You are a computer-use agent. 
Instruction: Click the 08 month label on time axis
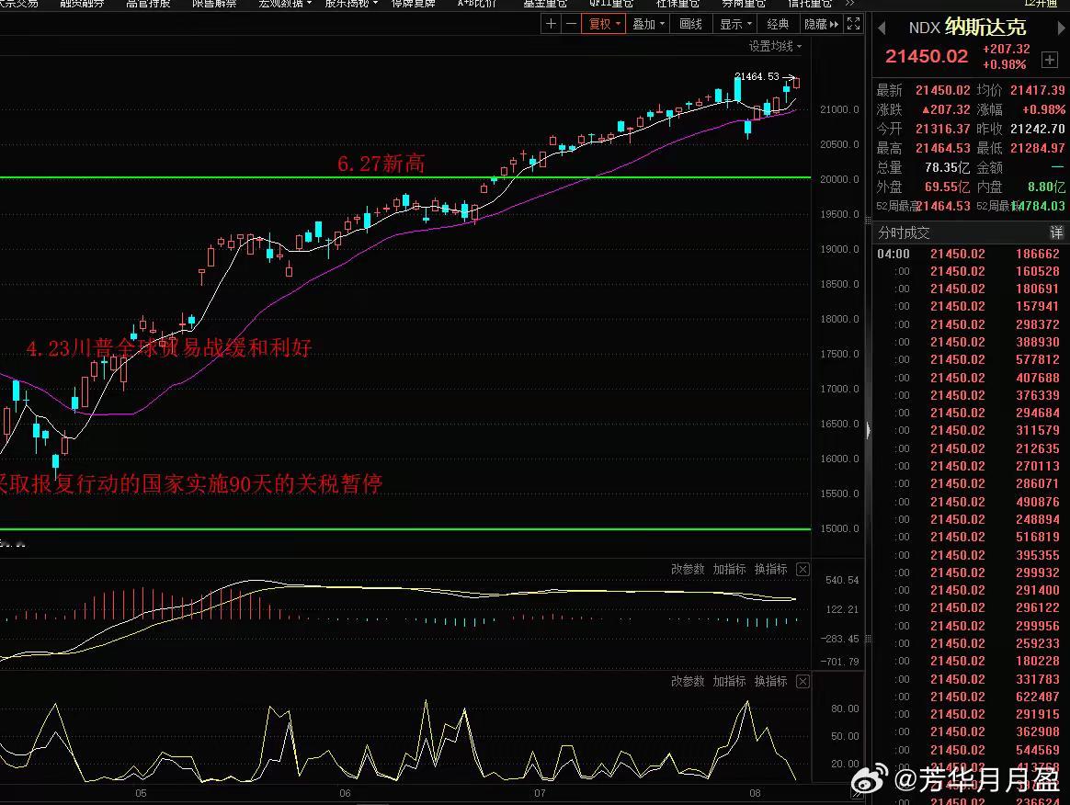[x=755, y=793]
